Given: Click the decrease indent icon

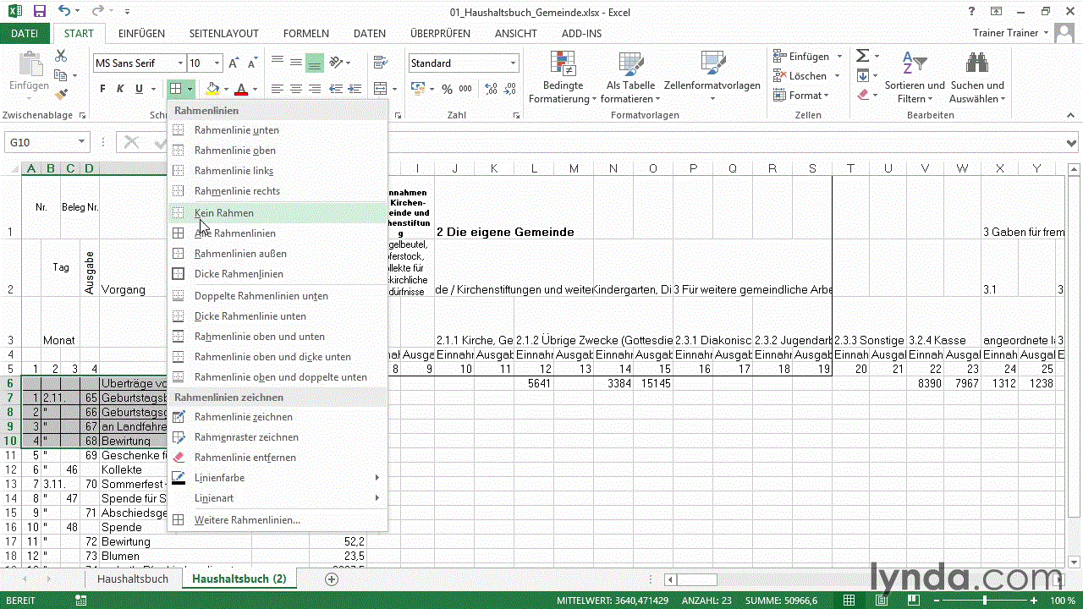Looking at the screenshot, I should pos(336,89).
